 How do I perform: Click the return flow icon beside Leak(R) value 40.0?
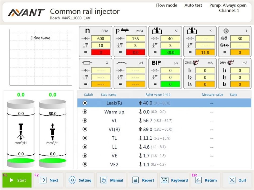pos(140,103)
